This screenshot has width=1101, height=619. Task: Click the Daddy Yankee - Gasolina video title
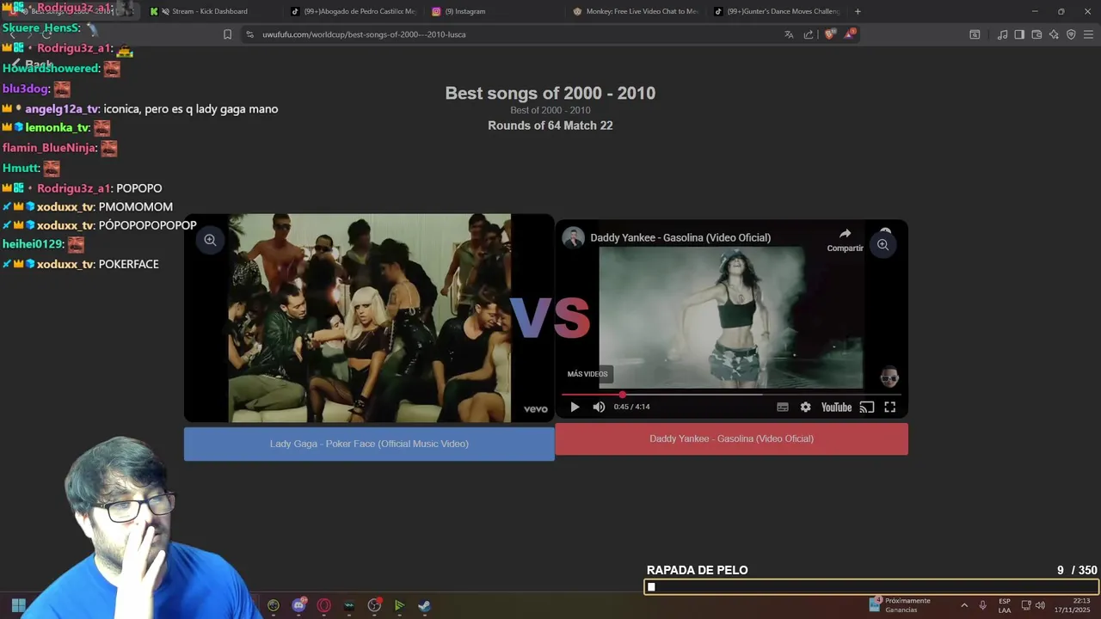point(680,237)
